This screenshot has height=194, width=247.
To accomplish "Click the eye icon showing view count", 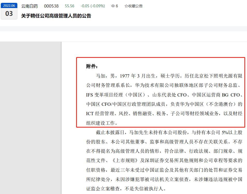I will click(x=112, y=6).
